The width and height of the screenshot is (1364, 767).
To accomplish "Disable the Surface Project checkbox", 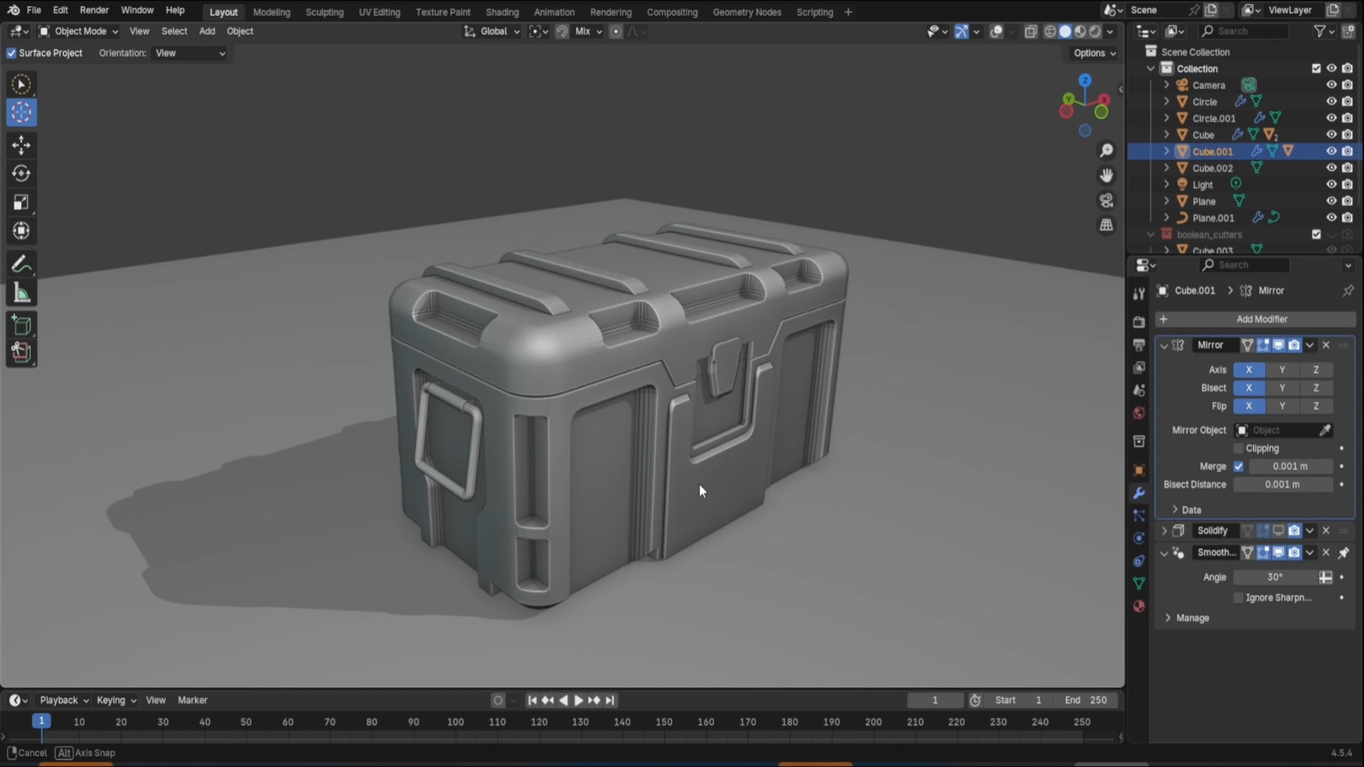I will (x=11, y=53).
